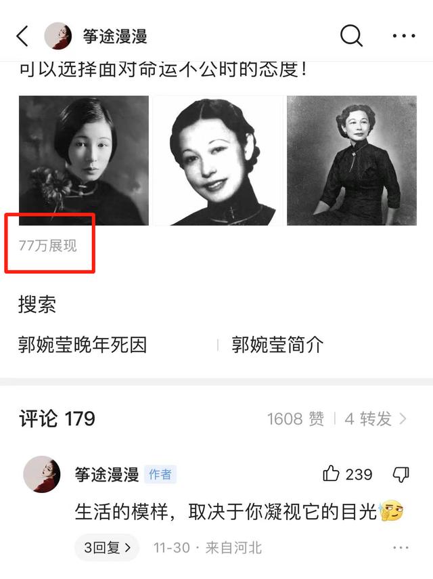Tap the back arrow icon
The image size is (433, 579).
tap(22, 36)
